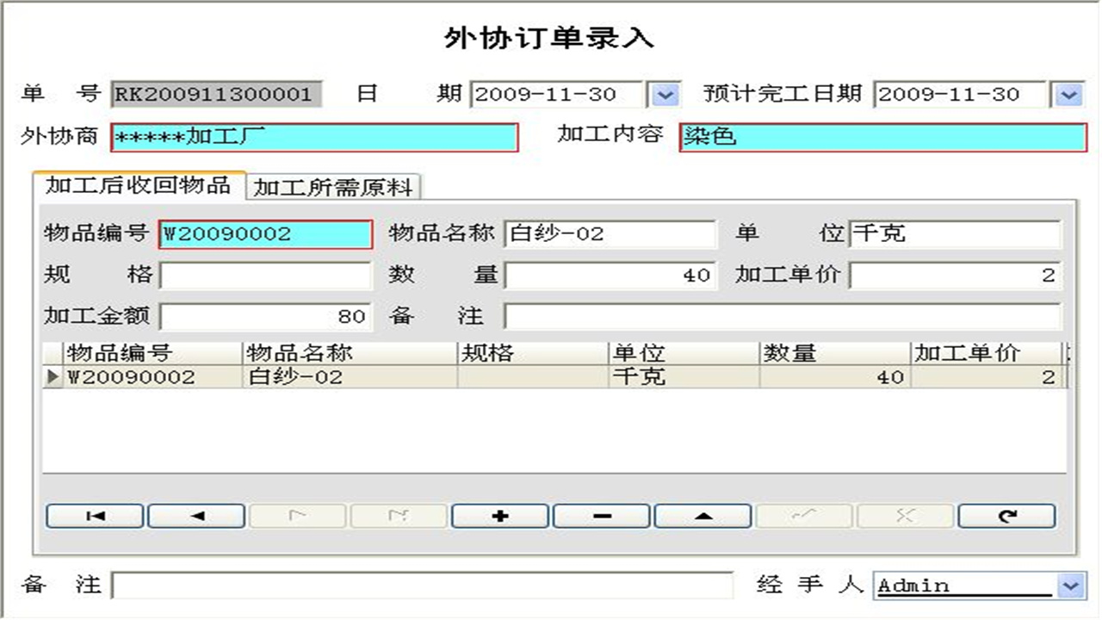Focus the 物品编号 field with W20090002

click(266, 234)
